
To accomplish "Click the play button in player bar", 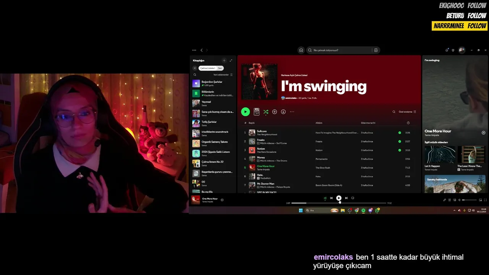I will pyautogui.click(x=339, y=198).
